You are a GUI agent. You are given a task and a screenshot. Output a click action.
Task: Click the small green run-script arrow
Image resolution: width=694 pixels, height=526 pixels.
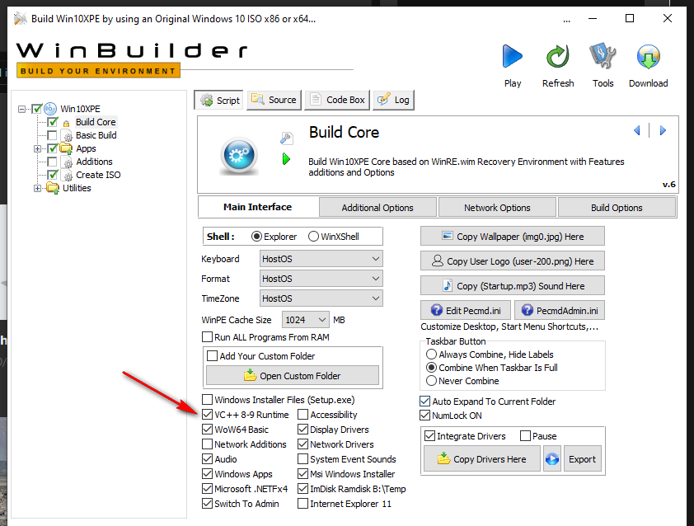coord(286,158)
